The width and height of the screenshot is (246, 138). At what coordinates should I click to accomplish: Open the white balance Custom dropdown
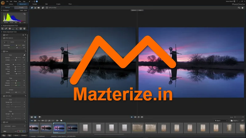pyautogui.click(x=18, y=42)
